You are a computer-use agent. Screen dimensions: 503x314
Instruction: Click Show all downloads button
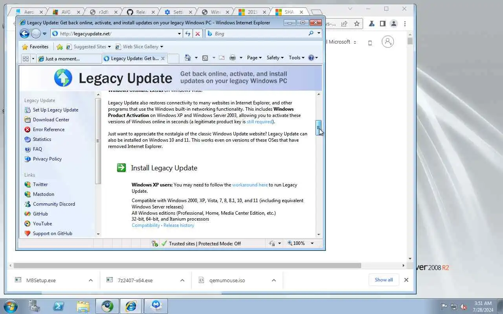(x=384, y=280)
